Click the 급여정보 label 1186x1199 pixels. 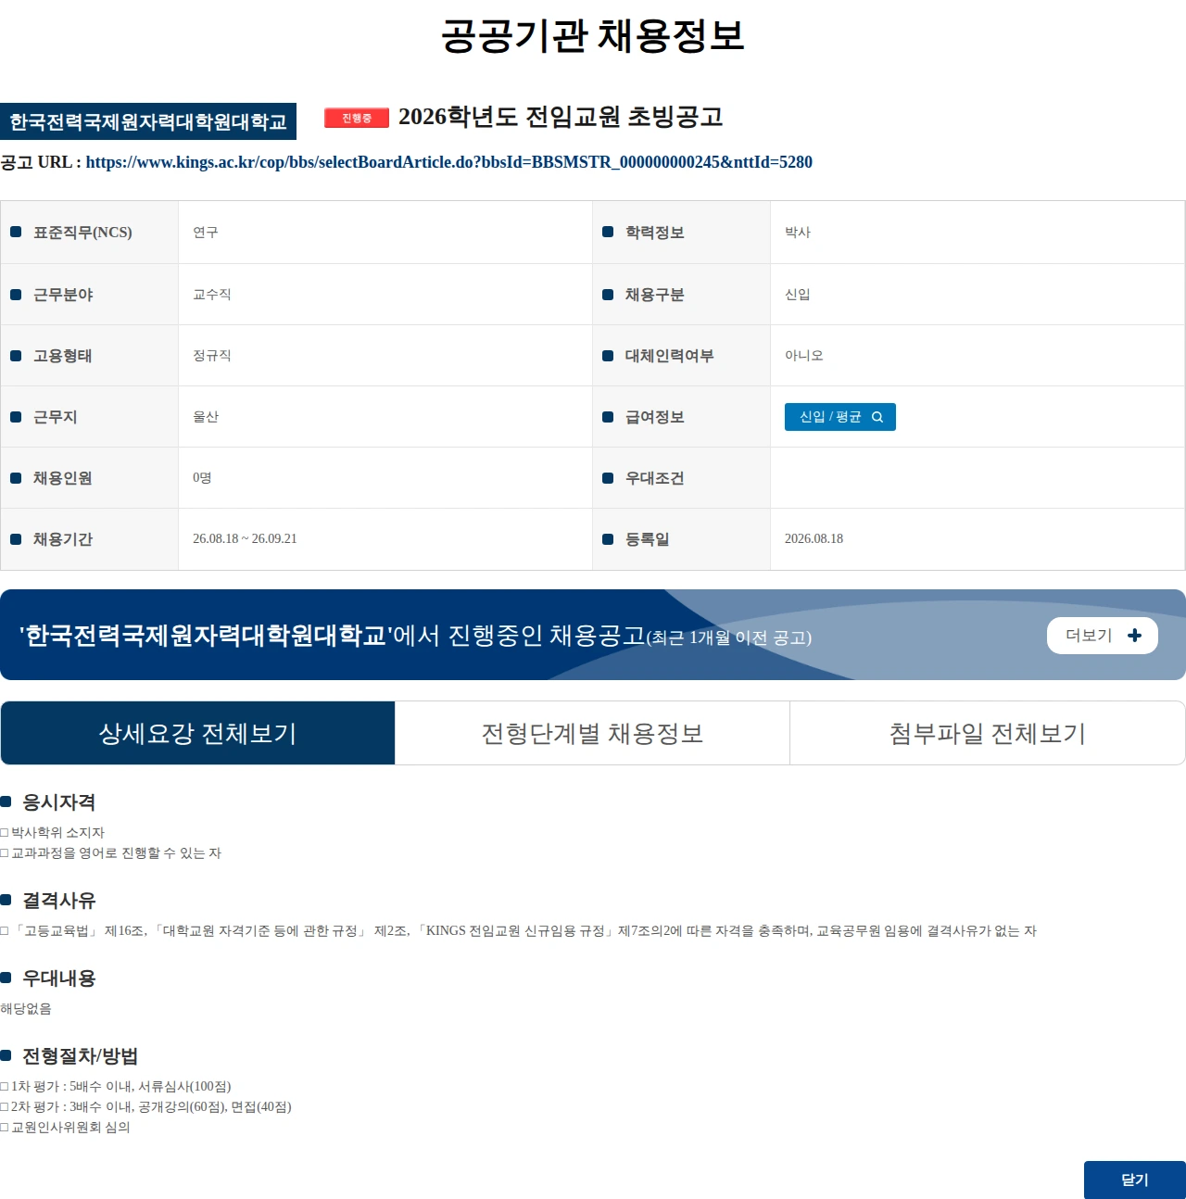(x=654, y=417)
